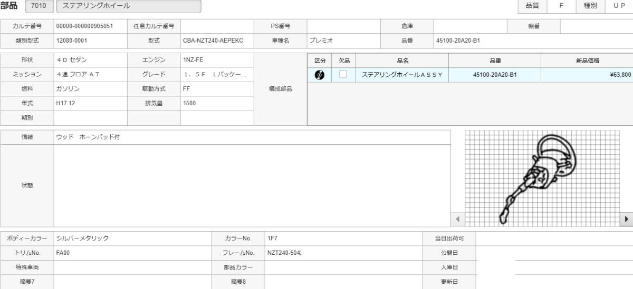The width and height of the screenshot is (633, 289).
Task: Click the 更新日 date field
Action: pos(554,282)
